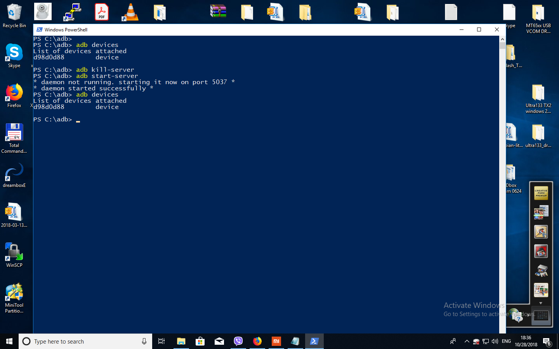Image resolution: width=559 pixels, height=349 pixels.
Task: Click the 'daemon started successfully' line
Action: click(94, 88)
